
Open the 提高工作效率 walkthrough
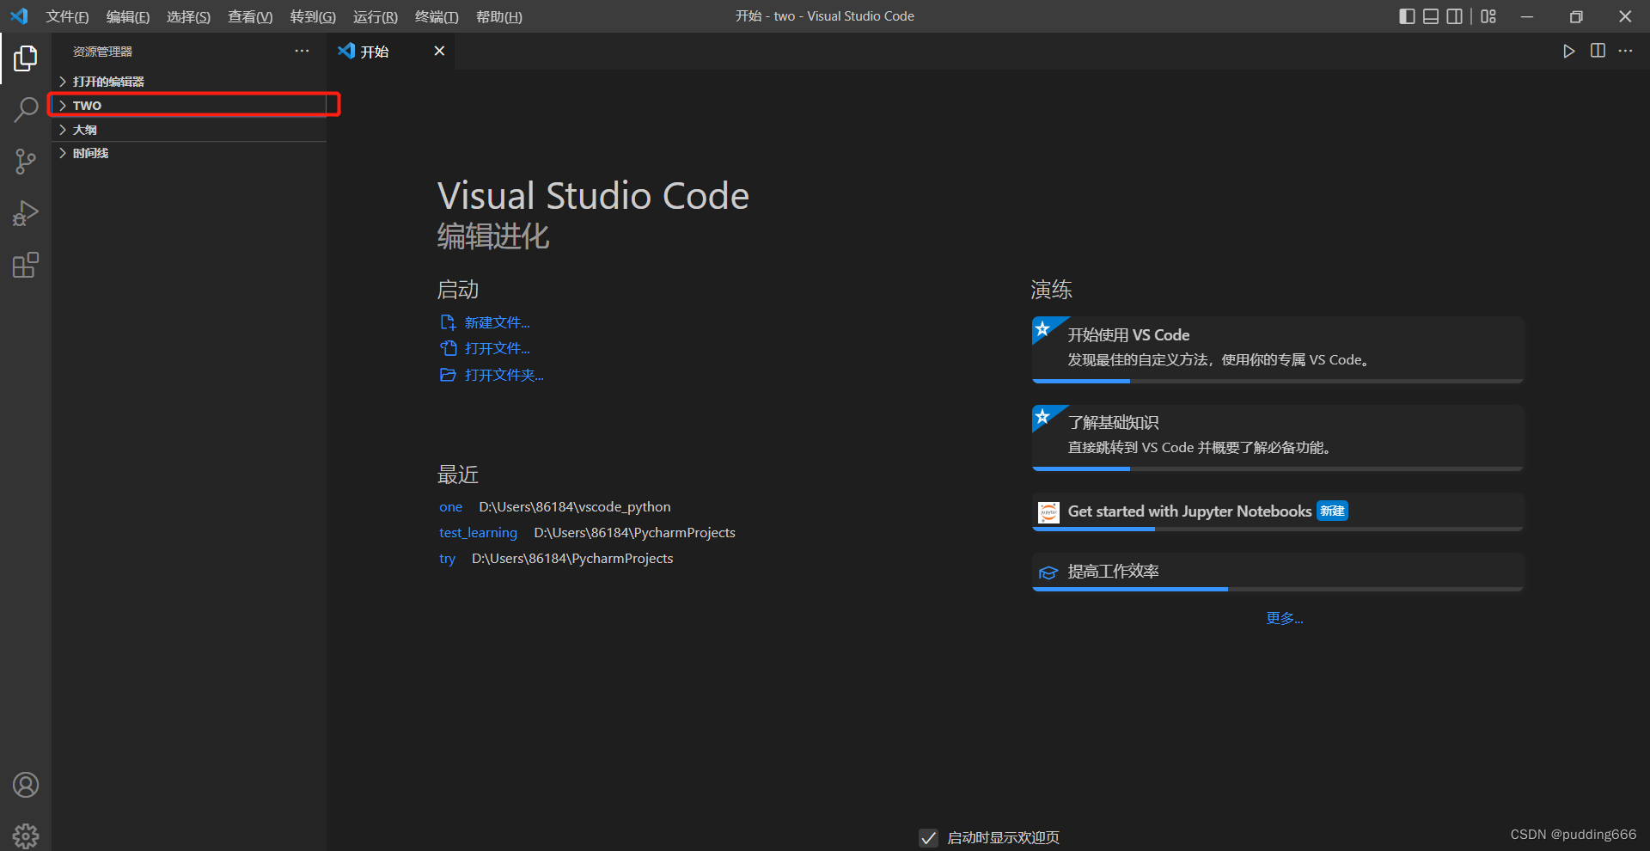[x=1278, y=572]
